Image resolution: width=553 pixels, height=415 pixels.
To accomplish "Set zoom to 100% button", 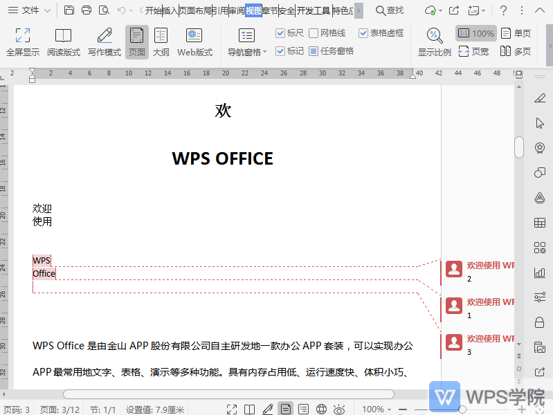I will (475, 33).
